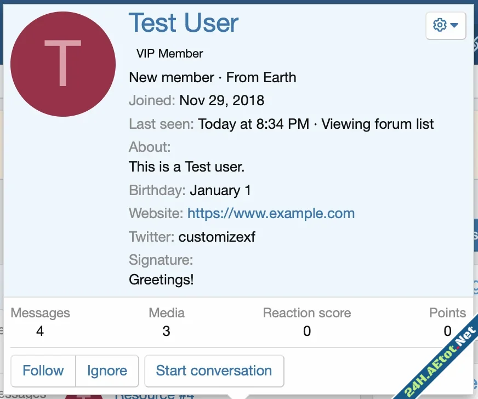The image size is (478, 399).
Task: Click the gear icon on profile card
Action: point(440,25)
